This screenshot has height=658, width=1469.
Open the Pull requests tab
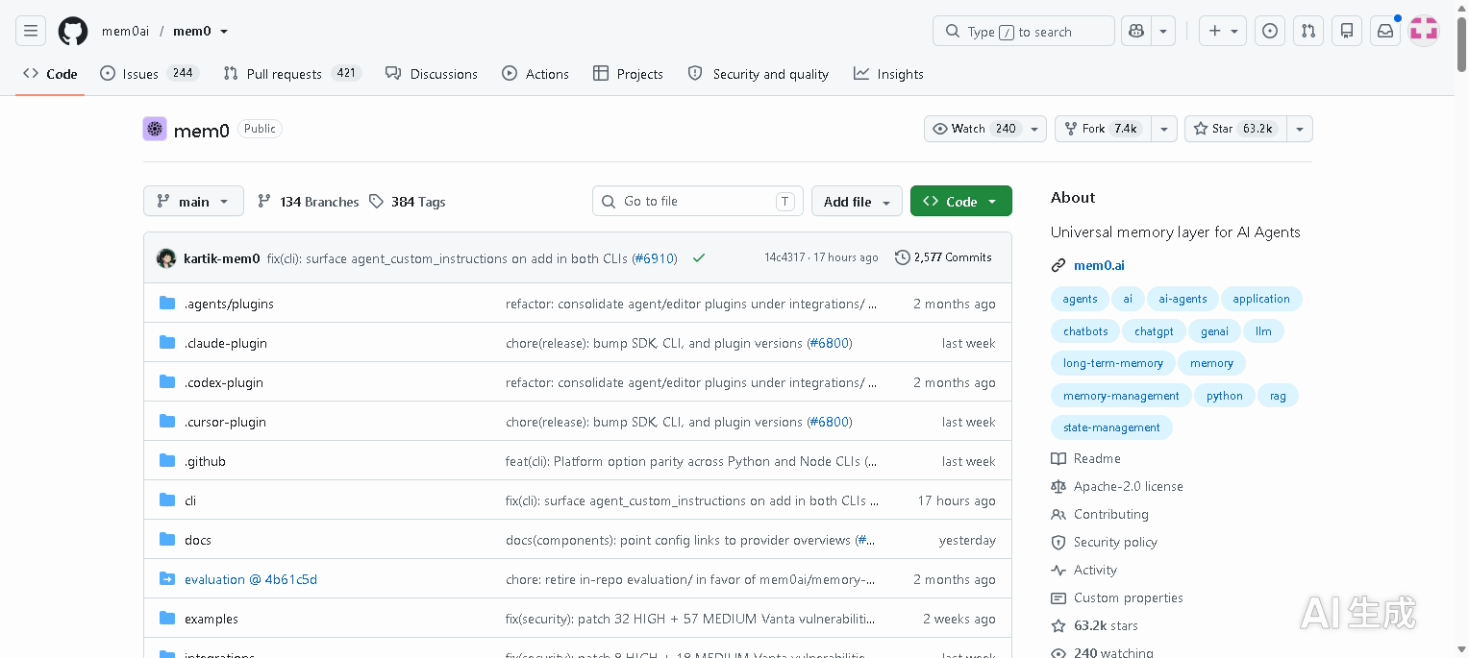click(x=292, y=74)
